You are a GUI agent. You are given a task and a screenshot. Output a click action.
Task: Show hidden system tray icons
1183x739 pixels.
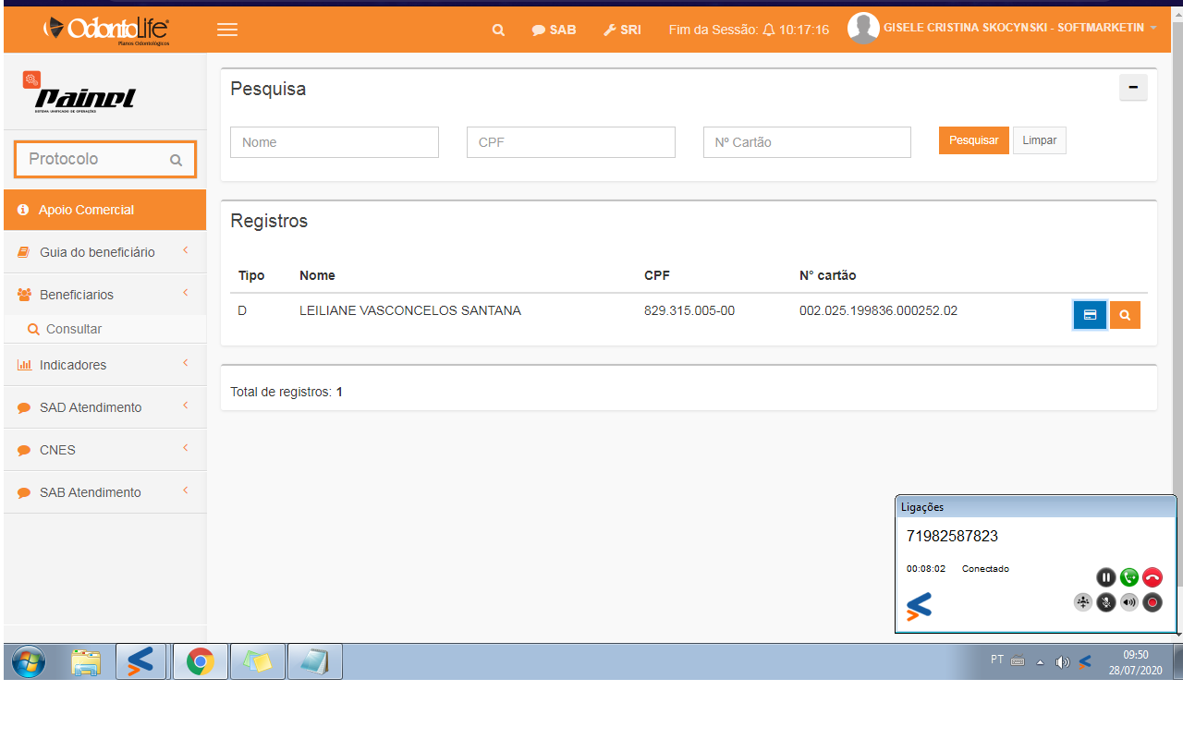(x=1040, y=661)
